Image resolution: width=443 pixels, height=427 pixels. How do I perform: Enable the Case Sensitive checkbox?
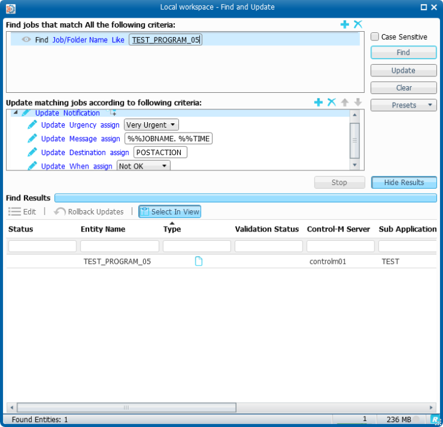click(x=375, y=37)
